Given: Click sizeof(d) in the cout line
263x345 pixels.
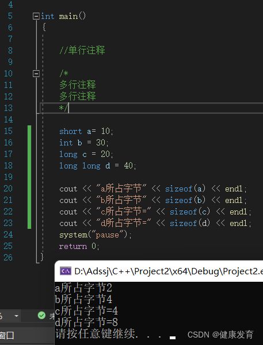Looking at the screenshot, I should click(x=190, y=223).
